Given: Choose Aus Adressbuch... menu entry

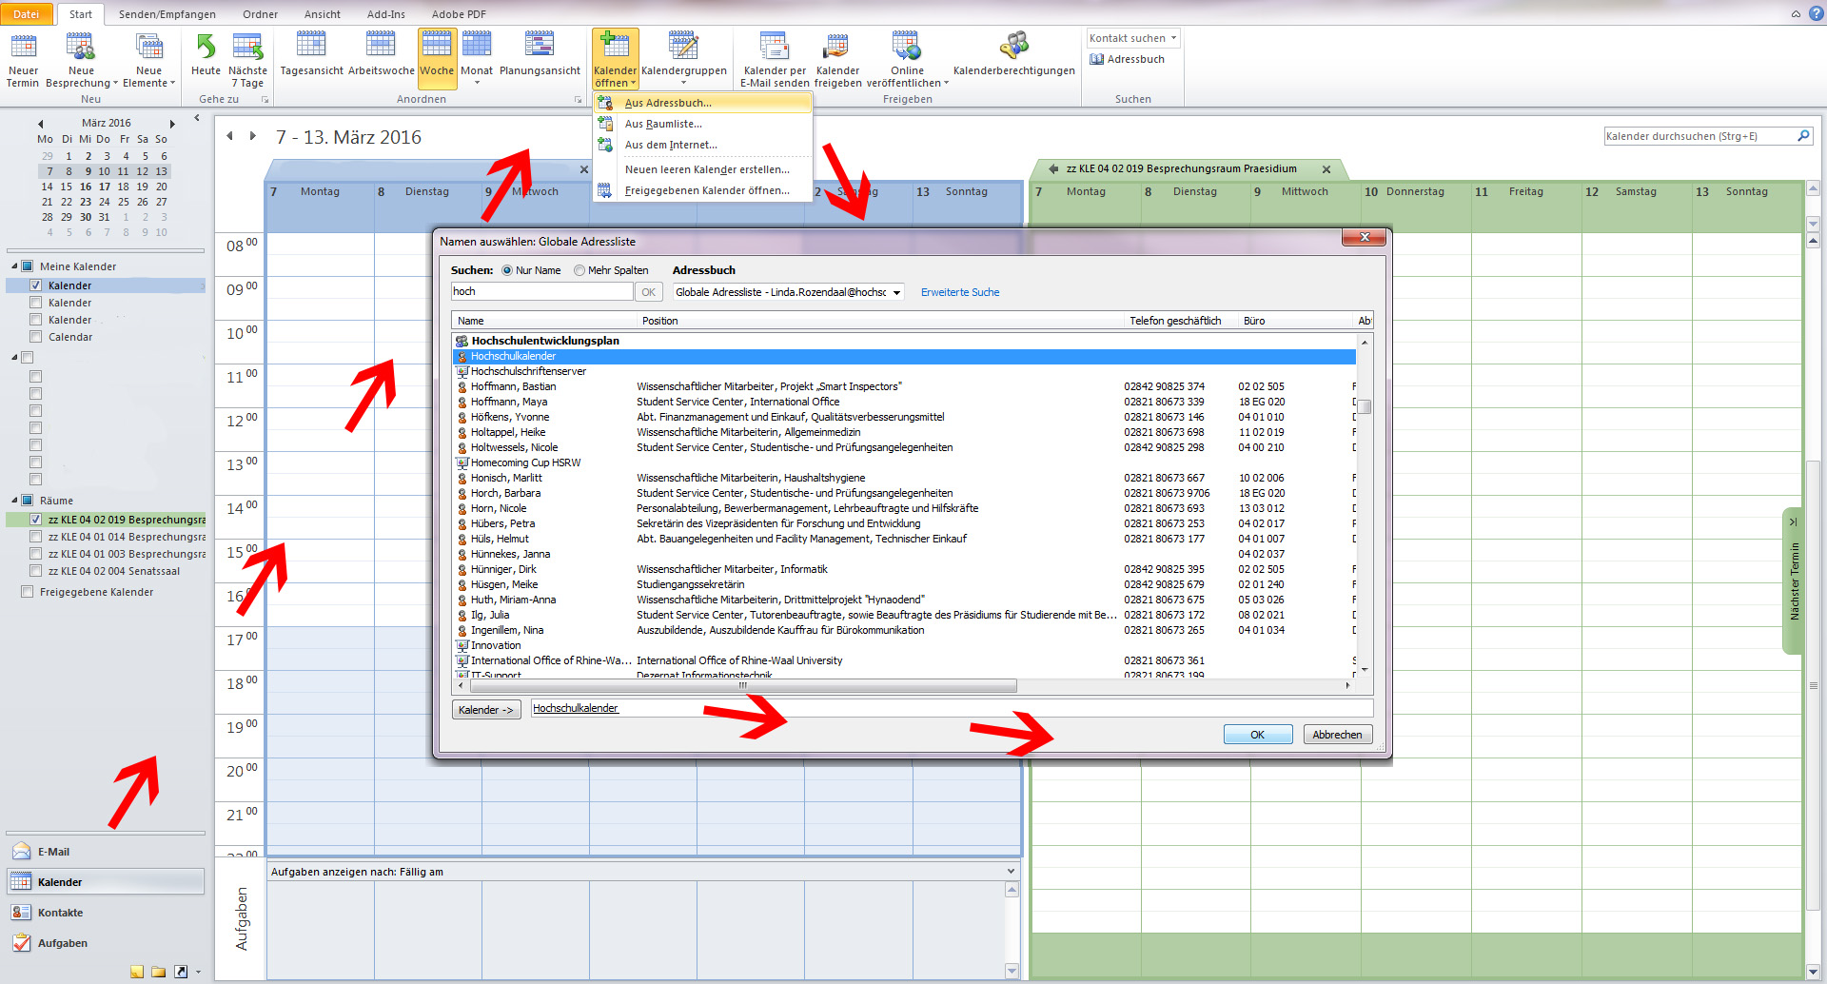Looking at the screenshot, I should point(703,103).
